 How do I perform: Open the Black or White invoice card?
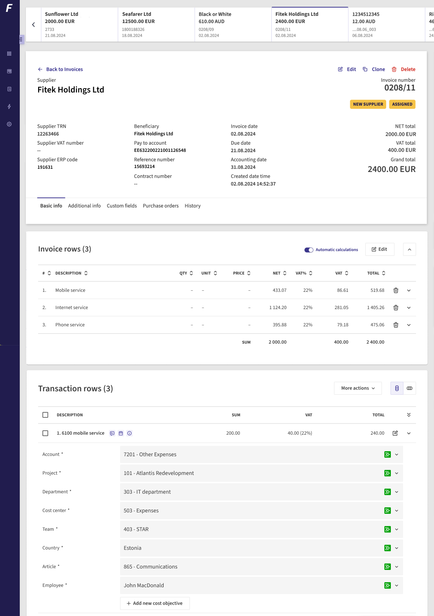pos(233,24)
